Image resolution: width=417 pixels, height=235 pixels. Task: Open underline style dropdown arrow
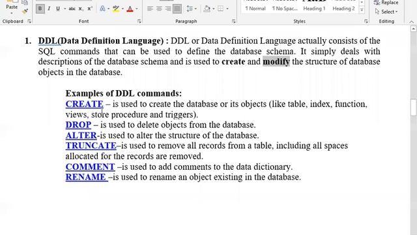point(65,8)
